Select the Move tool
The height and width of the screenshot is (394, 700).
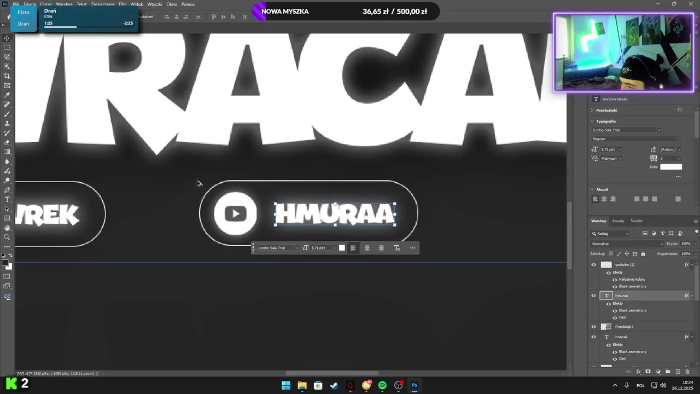coord(7,38)
